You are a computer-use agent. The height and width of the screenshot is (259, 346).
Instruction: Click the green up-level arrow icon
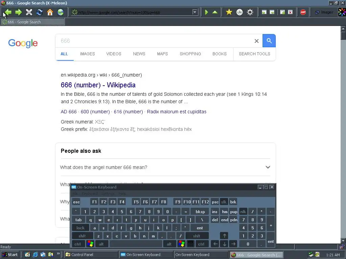tap(215, 12)
